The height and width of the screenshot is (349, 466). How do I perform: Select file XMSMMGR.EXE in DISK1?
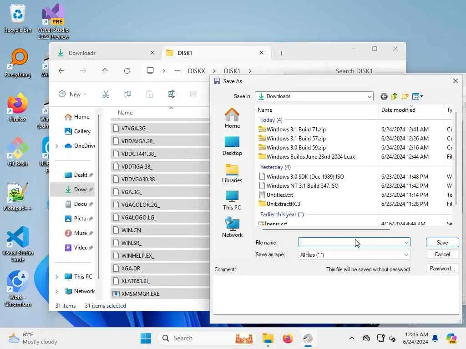(x=161, y=294)
